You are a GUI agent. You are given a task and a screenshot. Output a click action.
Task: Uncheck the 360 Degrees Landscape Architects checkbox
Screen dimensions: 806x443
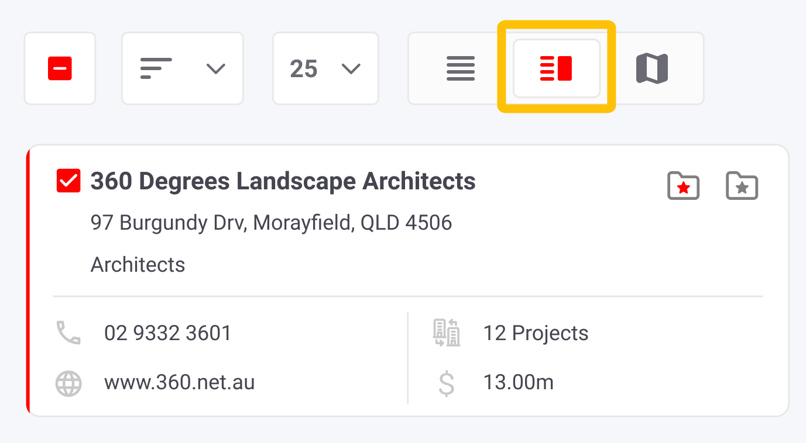pyautogui.click(x=68, y=181)
